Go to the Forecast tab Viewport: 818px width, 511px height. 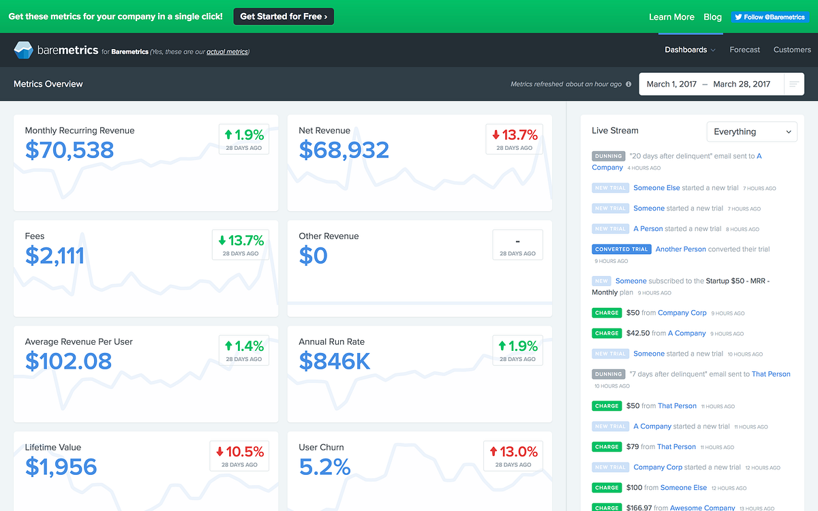coord(744,50)
